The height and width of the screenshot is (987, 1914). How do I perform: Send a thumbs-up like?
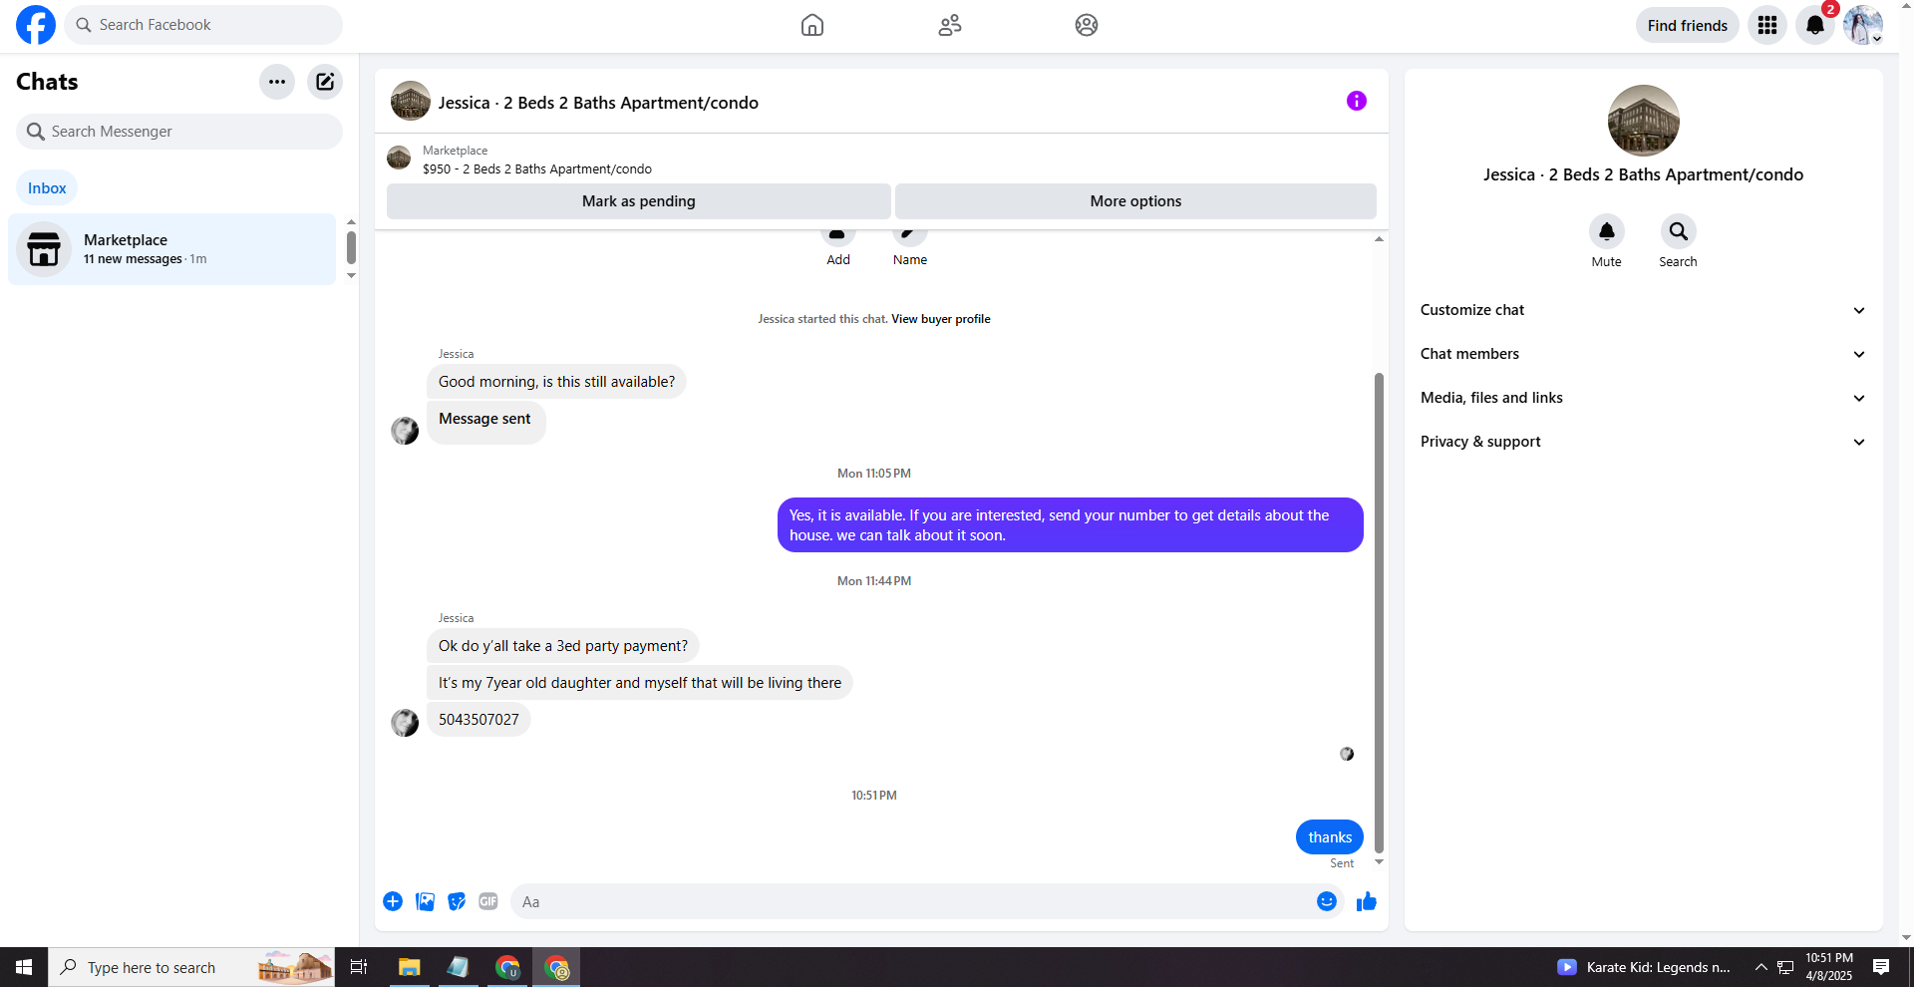tap(1367, 901)
